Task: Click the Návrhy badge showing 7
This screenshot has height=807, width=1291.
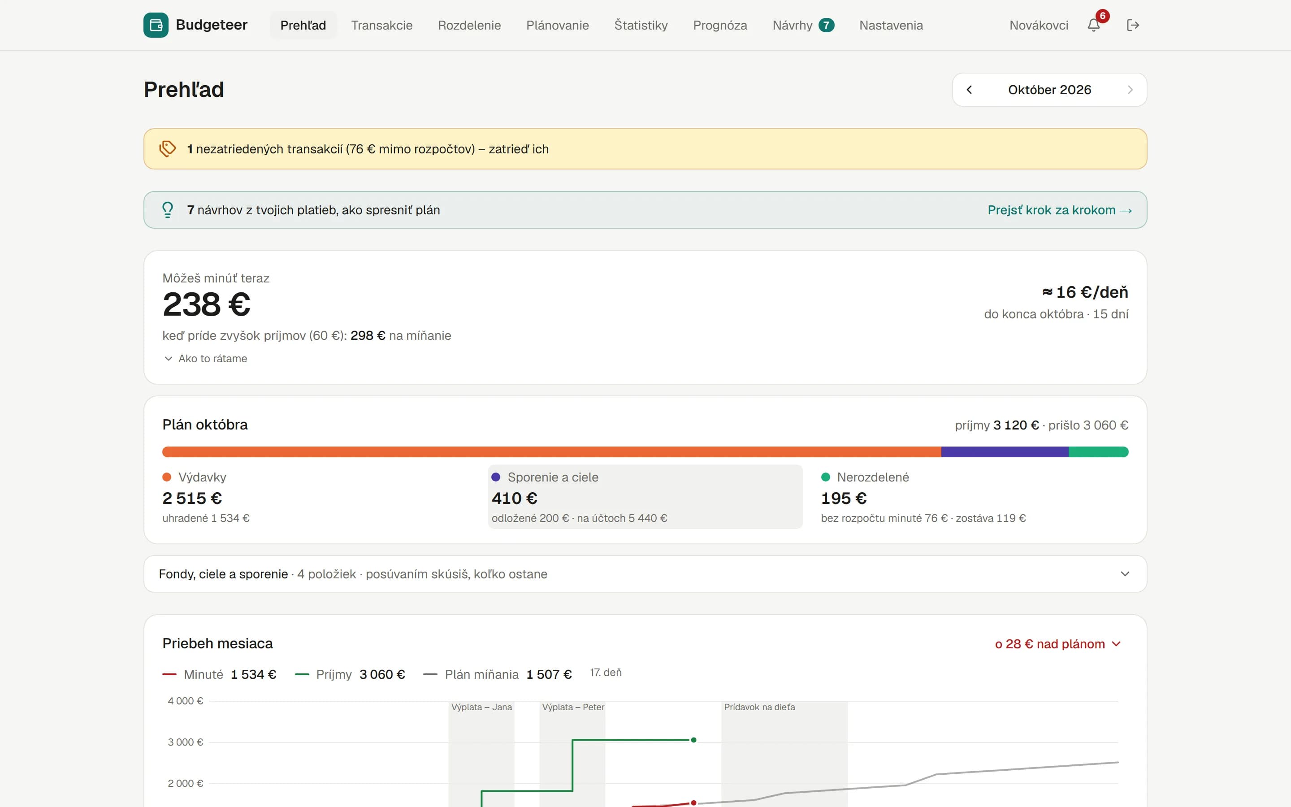Action: (826, 25)
